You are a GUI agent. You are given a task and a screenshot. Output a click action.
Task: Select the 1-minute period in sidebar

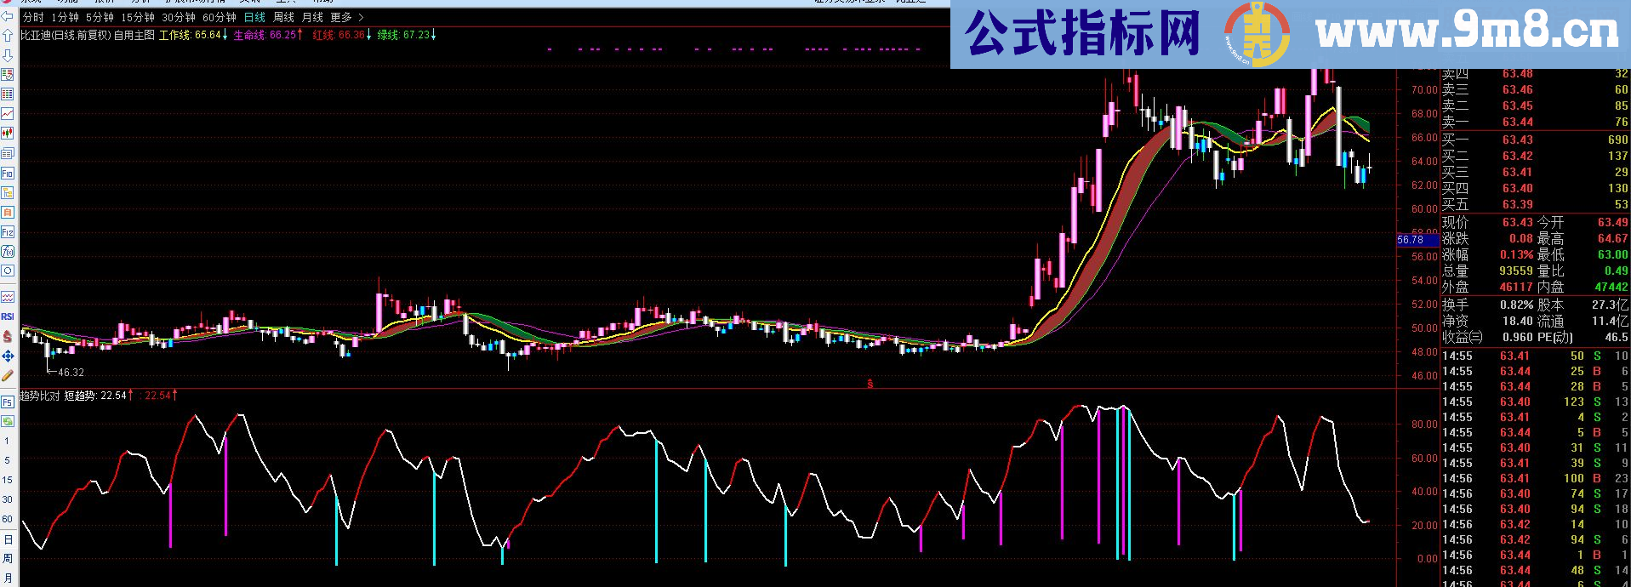pos(8,441)
